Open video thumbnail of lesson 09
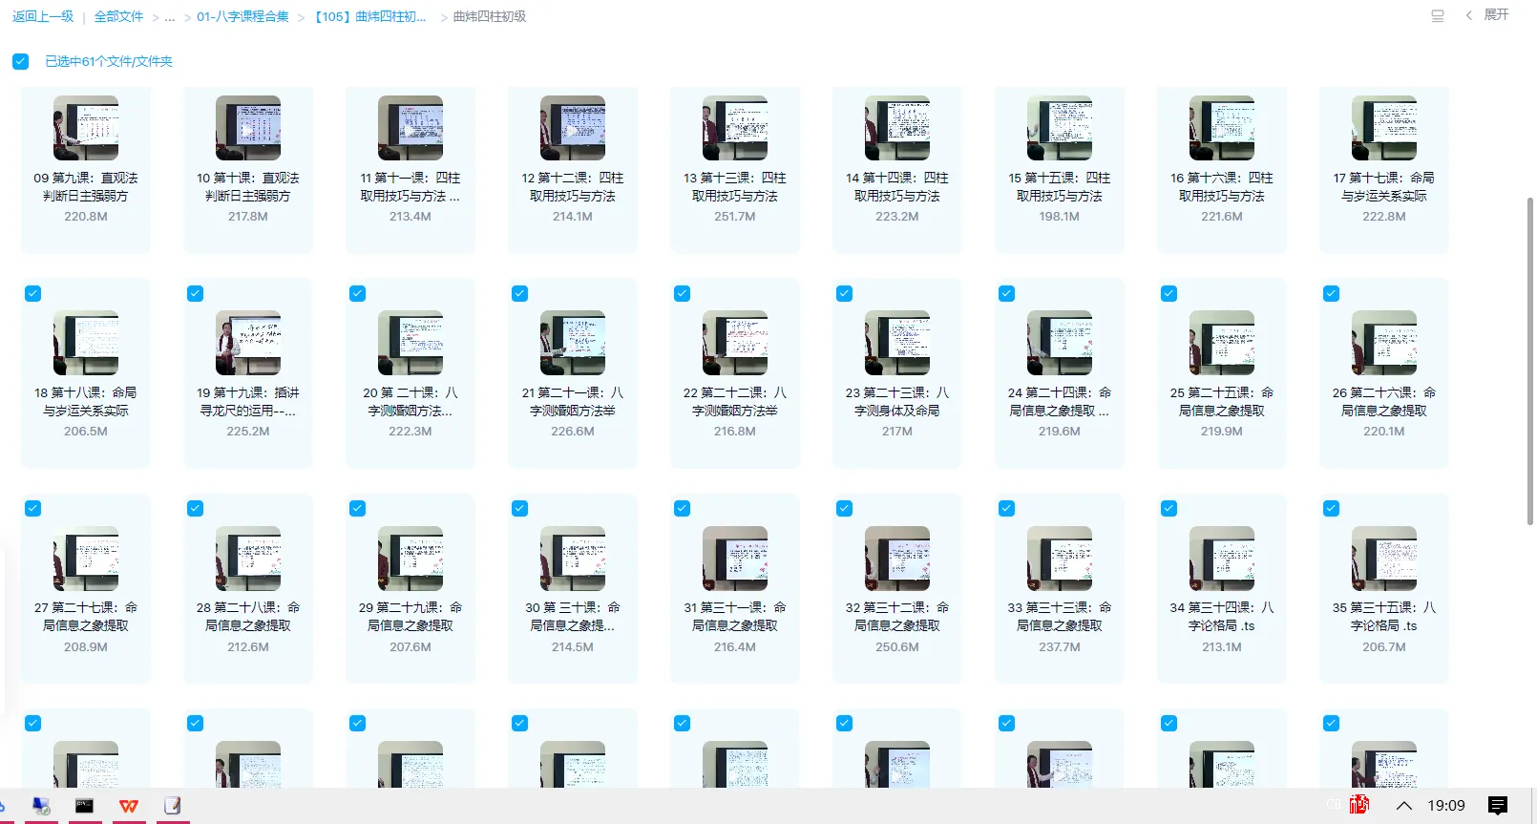 [x=86, y=128]
